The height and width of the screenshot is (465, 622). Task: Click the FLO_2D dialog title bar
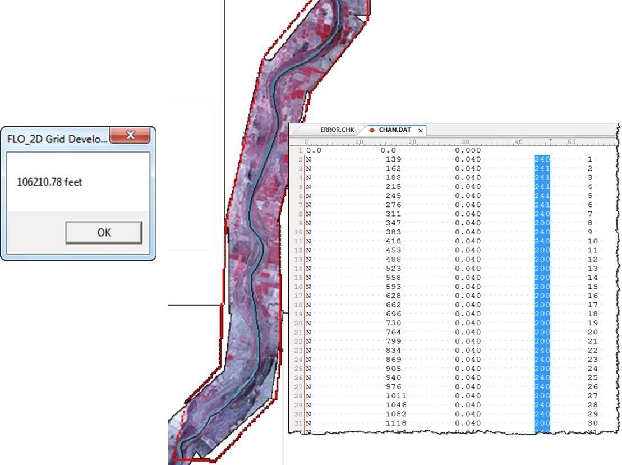(x=56, y=139)
